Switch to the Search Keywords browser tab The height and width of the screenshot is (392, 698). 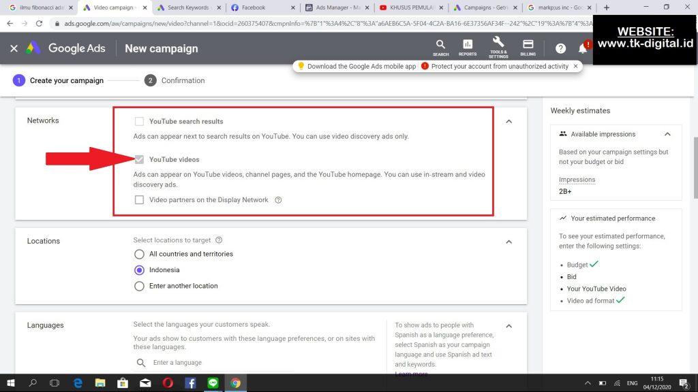pos(187,7)
